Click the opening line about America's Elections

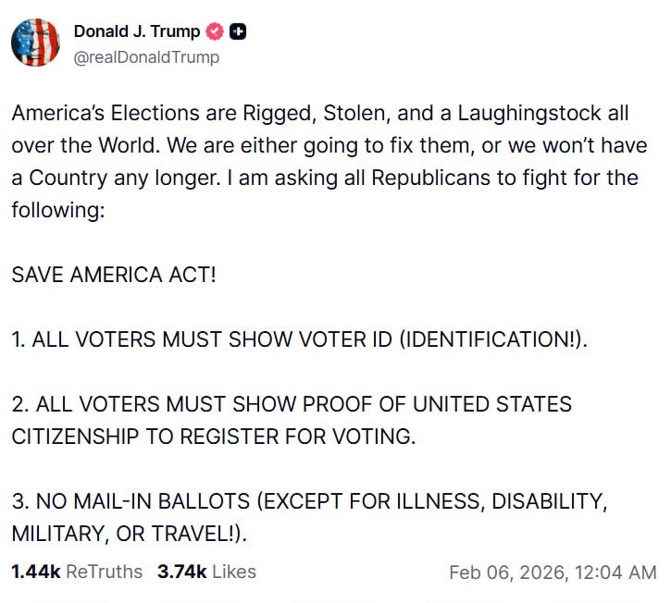point(320,114)
